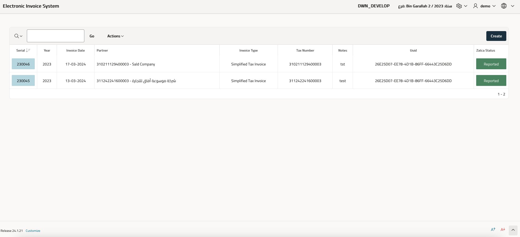Click the '1 - 2' pagination text
This screenshot has width=520, height=237.
(x=501, y=94)
